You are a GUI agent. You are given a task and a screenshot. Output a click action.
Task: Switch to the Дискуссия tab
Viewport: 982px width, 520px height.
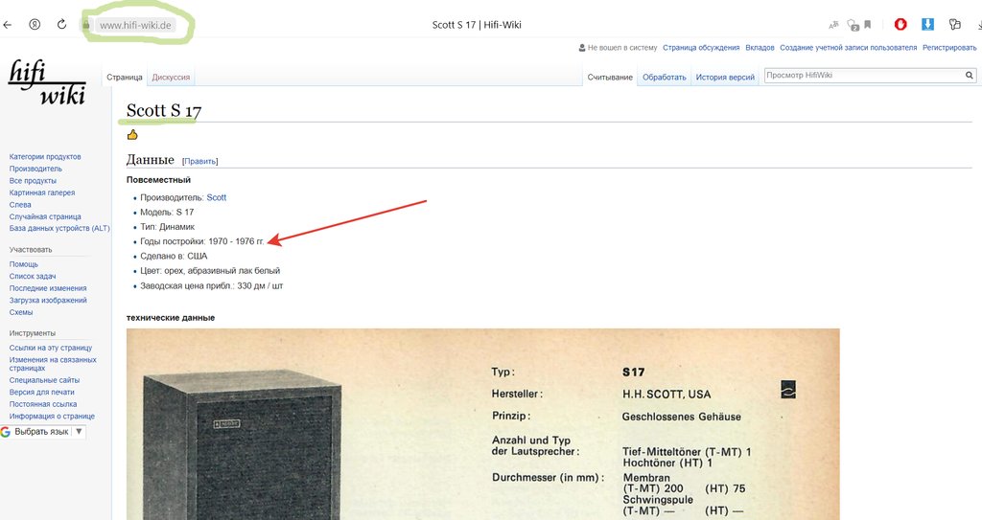171,77
